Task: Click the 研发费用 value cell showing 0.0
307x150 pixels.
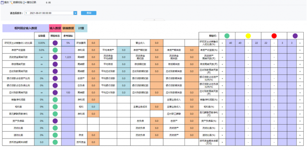Action: click(x=93, y=43)
